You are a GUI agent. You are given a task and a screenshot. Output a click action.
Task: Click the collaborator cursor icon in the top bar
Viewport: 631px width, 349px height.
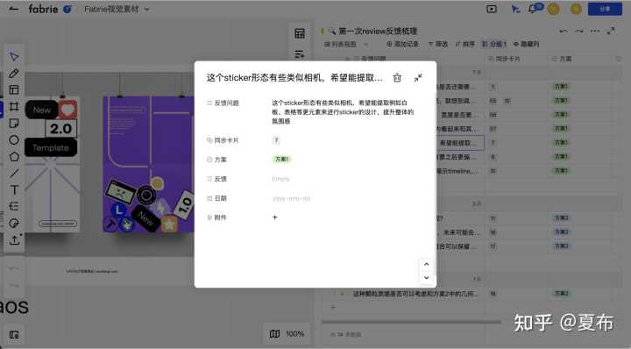click(514, 9)
